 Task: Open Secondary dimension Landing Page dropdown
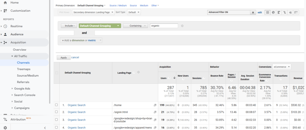[x=93, y=12]
